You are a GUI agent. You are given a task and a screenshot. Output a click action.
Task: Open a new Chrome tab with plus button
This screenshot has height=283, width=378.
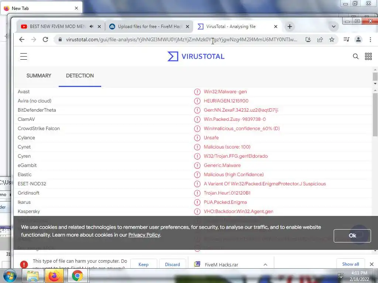290,27
